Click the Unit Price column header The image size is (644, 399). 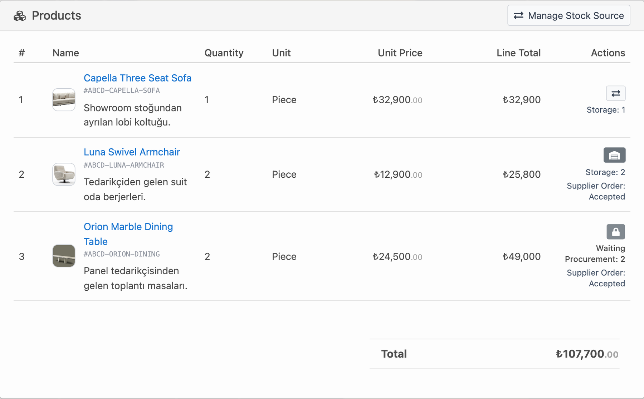pos(400,53)
